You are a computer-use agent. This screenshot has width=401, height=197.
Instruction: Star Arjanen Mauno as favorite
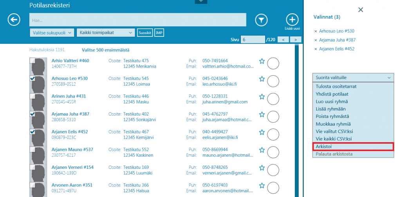click(262, 150)
